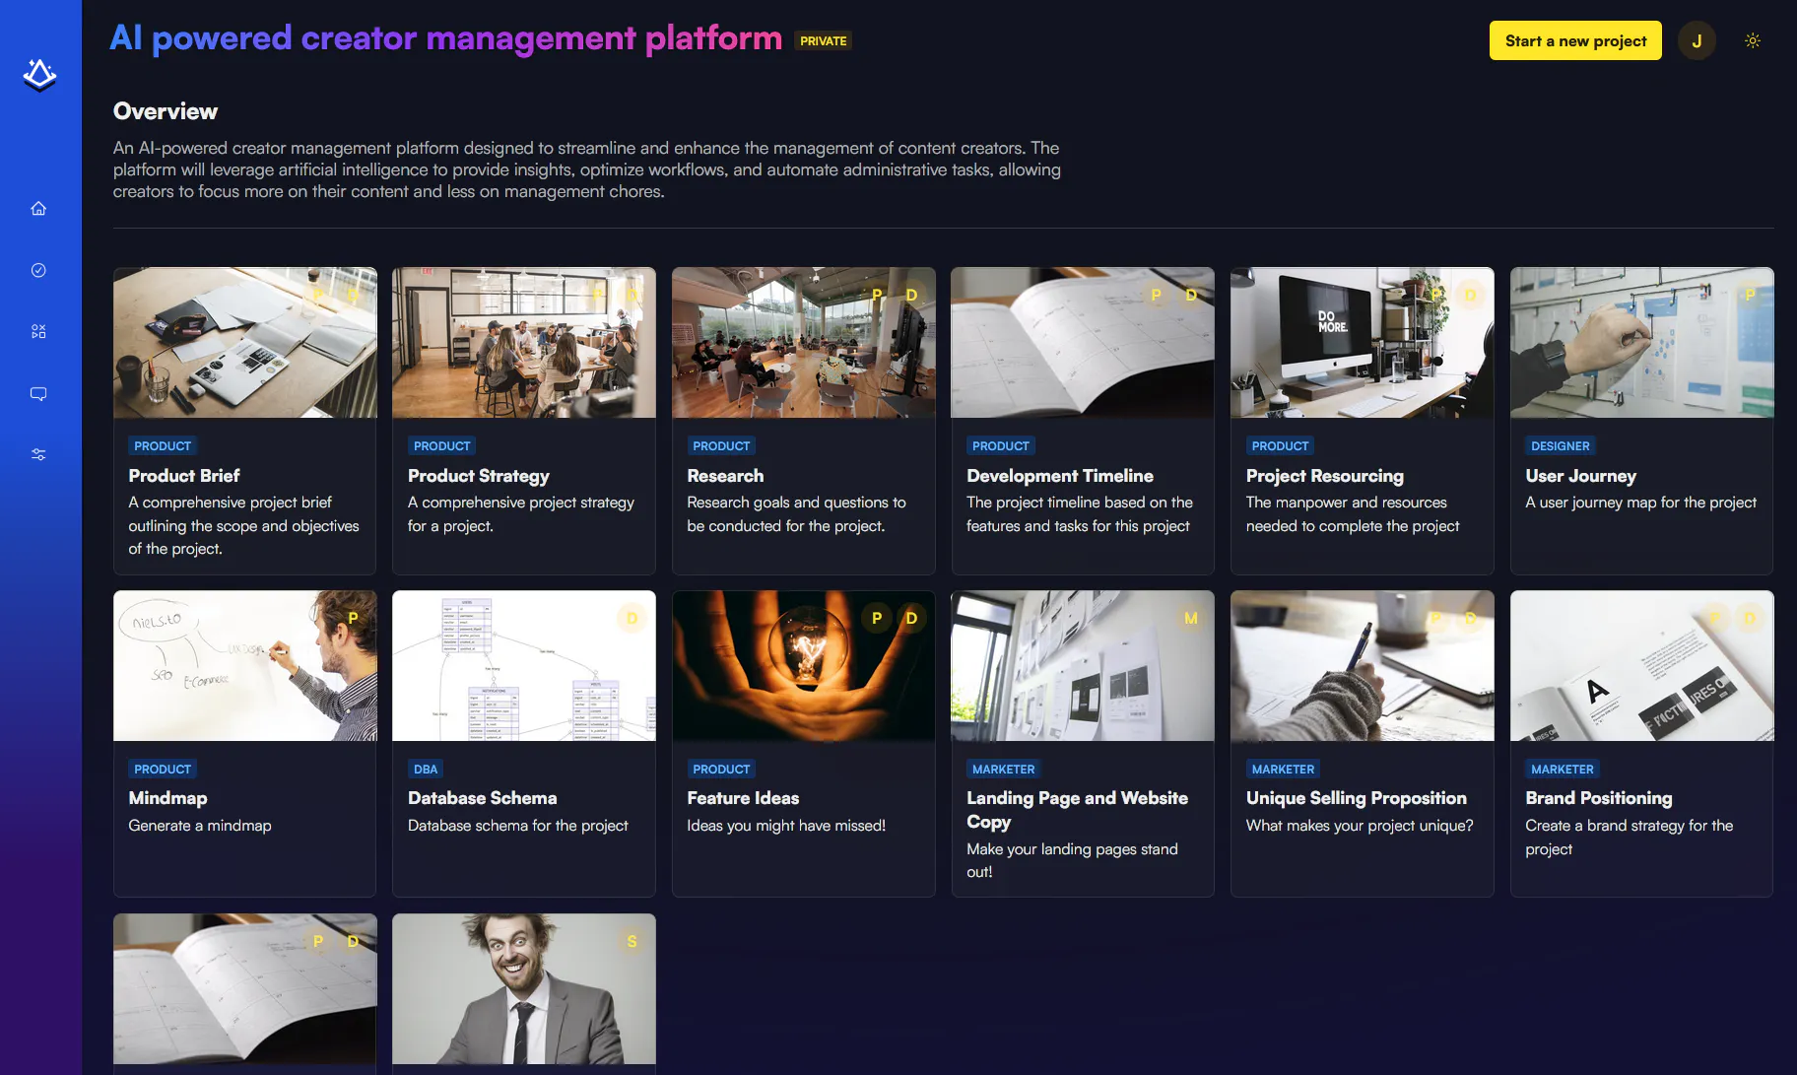
Task: Open the bottom-row open notebook thumbnail card
Action: point(245,989)
